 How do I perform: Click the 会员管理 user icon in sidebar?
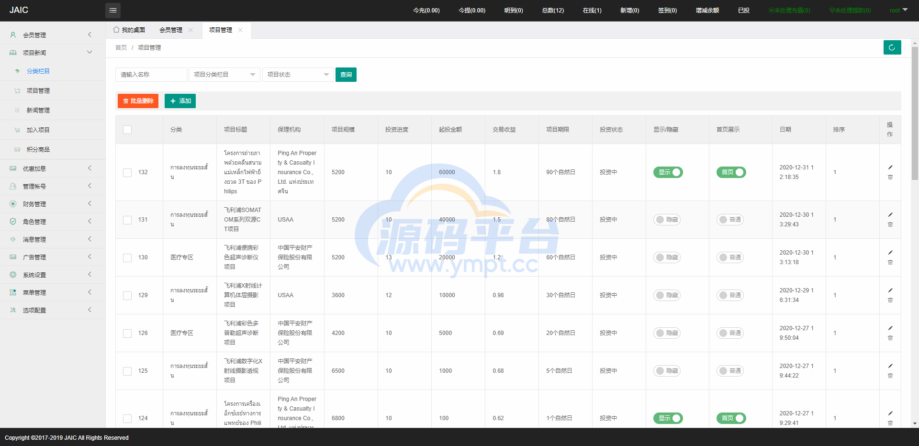tap(13, 35)
